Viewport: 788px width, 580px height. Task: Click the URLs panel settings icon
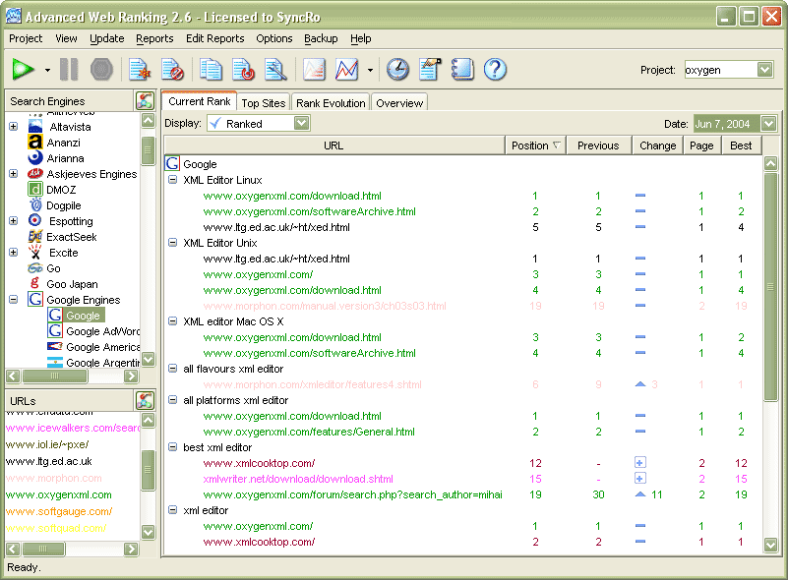tap(145, 400)
